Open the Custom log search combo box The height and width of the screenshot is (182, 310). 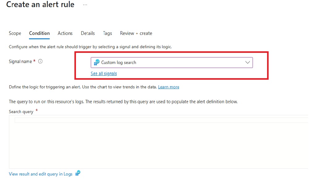(171, 62)
